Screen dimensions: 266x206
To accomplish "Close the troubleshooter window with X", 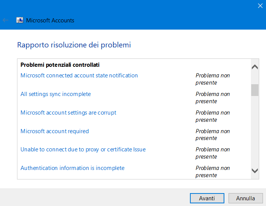I will pyautogui.click(x=260, y=6).
